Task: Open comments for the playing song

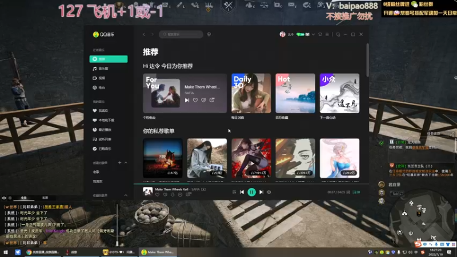Action: coord(189,194)
